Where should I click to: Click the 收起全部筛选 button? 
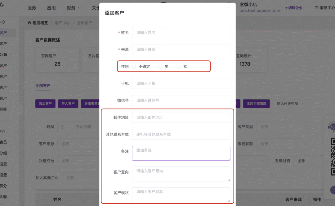[x=256, y=103]
